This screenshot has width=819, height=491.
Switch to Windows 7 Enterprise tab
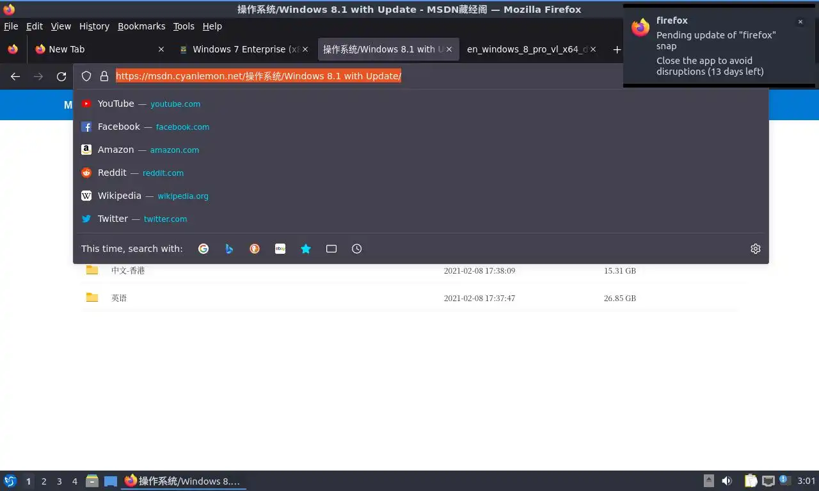click(244, 49)
